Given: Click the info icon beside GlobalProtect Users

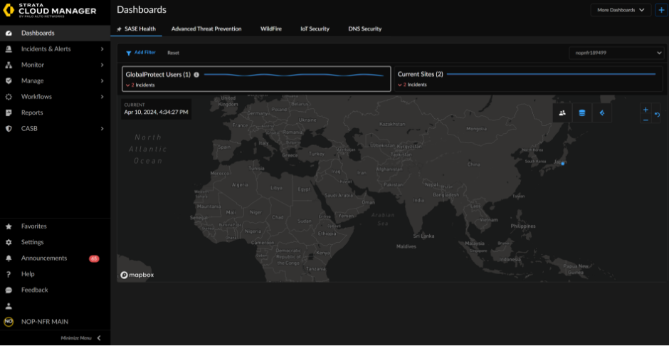Looking at the screenshot, I should 196,75.
